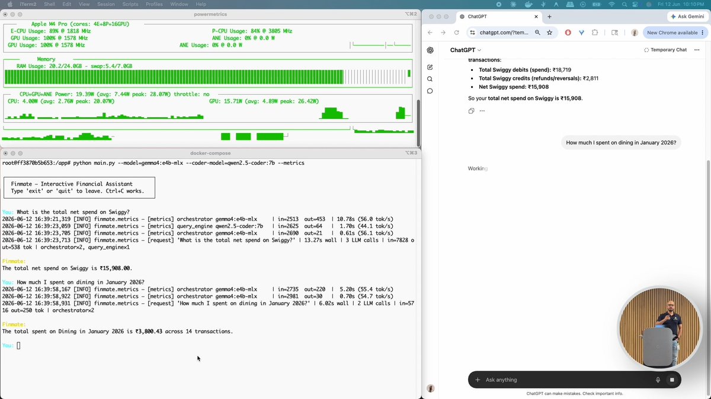Close the ChatGPT tab
711x399 pixels.
[x=536, y=17]
